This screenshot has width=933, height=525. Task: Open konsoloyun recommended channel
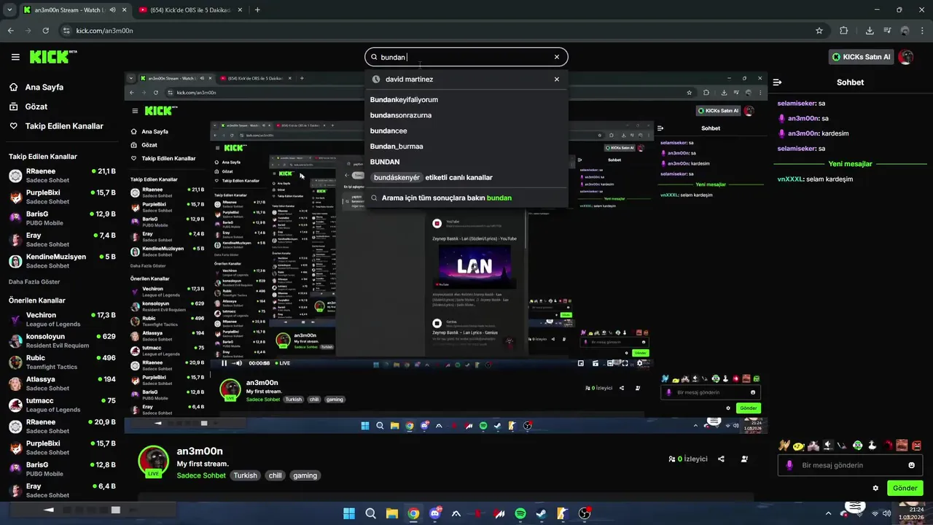pyautogui.click(x=62, y=341)
